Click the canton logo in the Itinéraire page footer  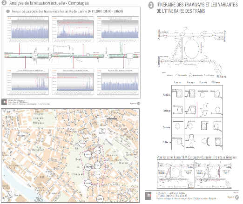148,196
